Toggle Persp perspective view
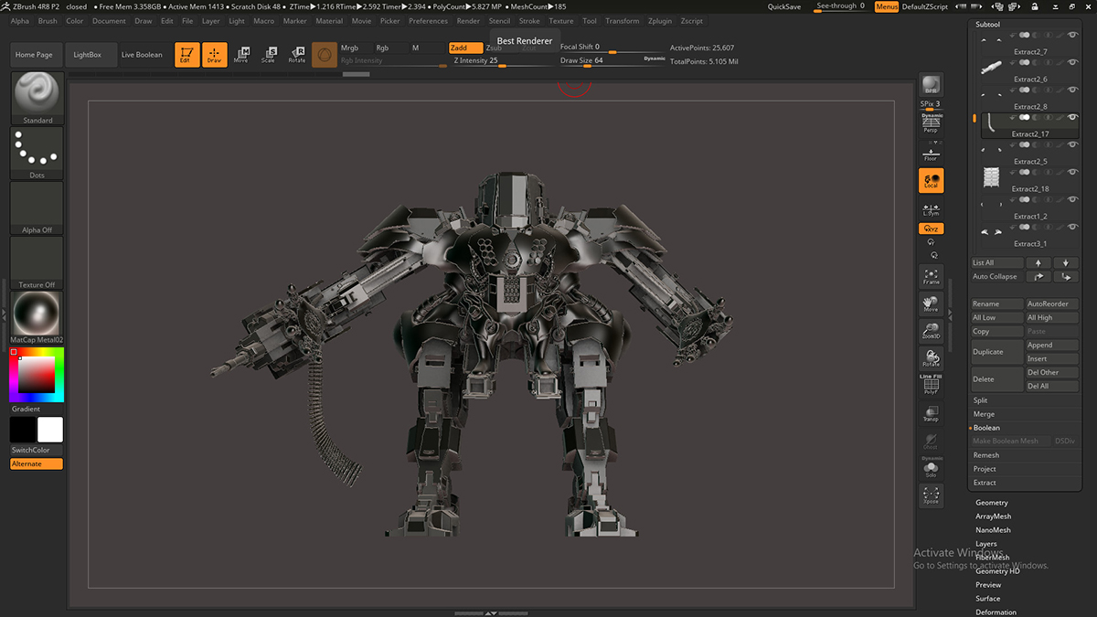 click(x=931, y=123)
